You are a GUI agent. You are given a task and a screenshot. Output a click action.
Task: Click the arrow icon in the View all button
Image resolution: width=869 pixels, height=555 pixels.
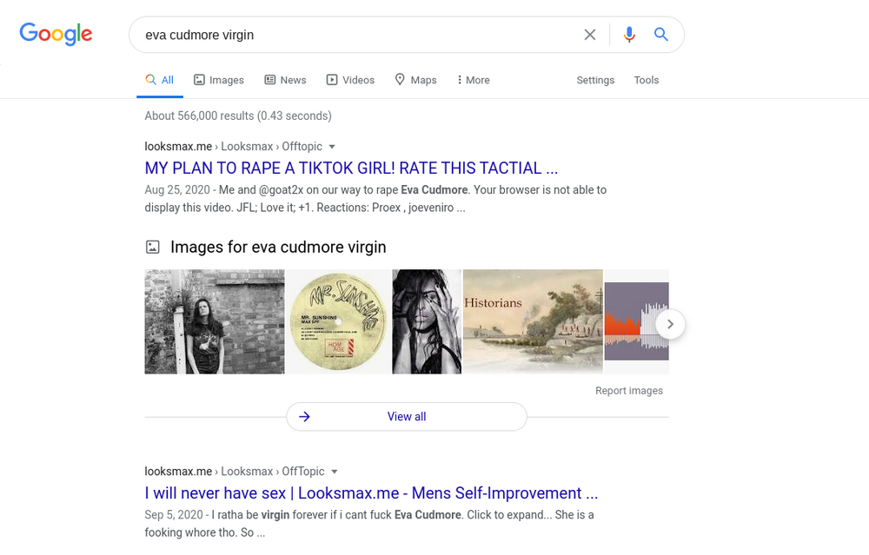point(304,417)
